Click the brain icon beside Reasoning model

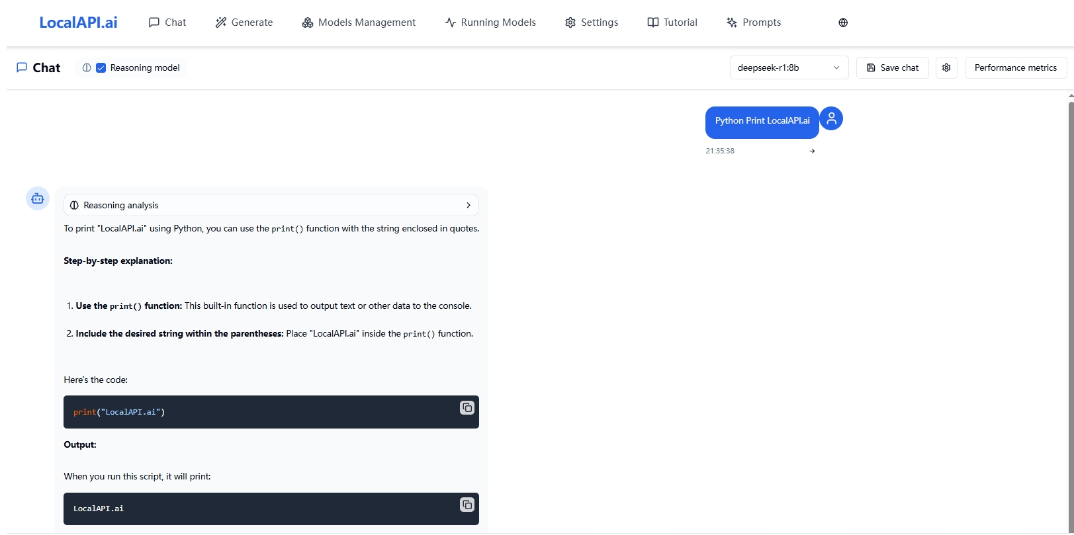[87, 67]
